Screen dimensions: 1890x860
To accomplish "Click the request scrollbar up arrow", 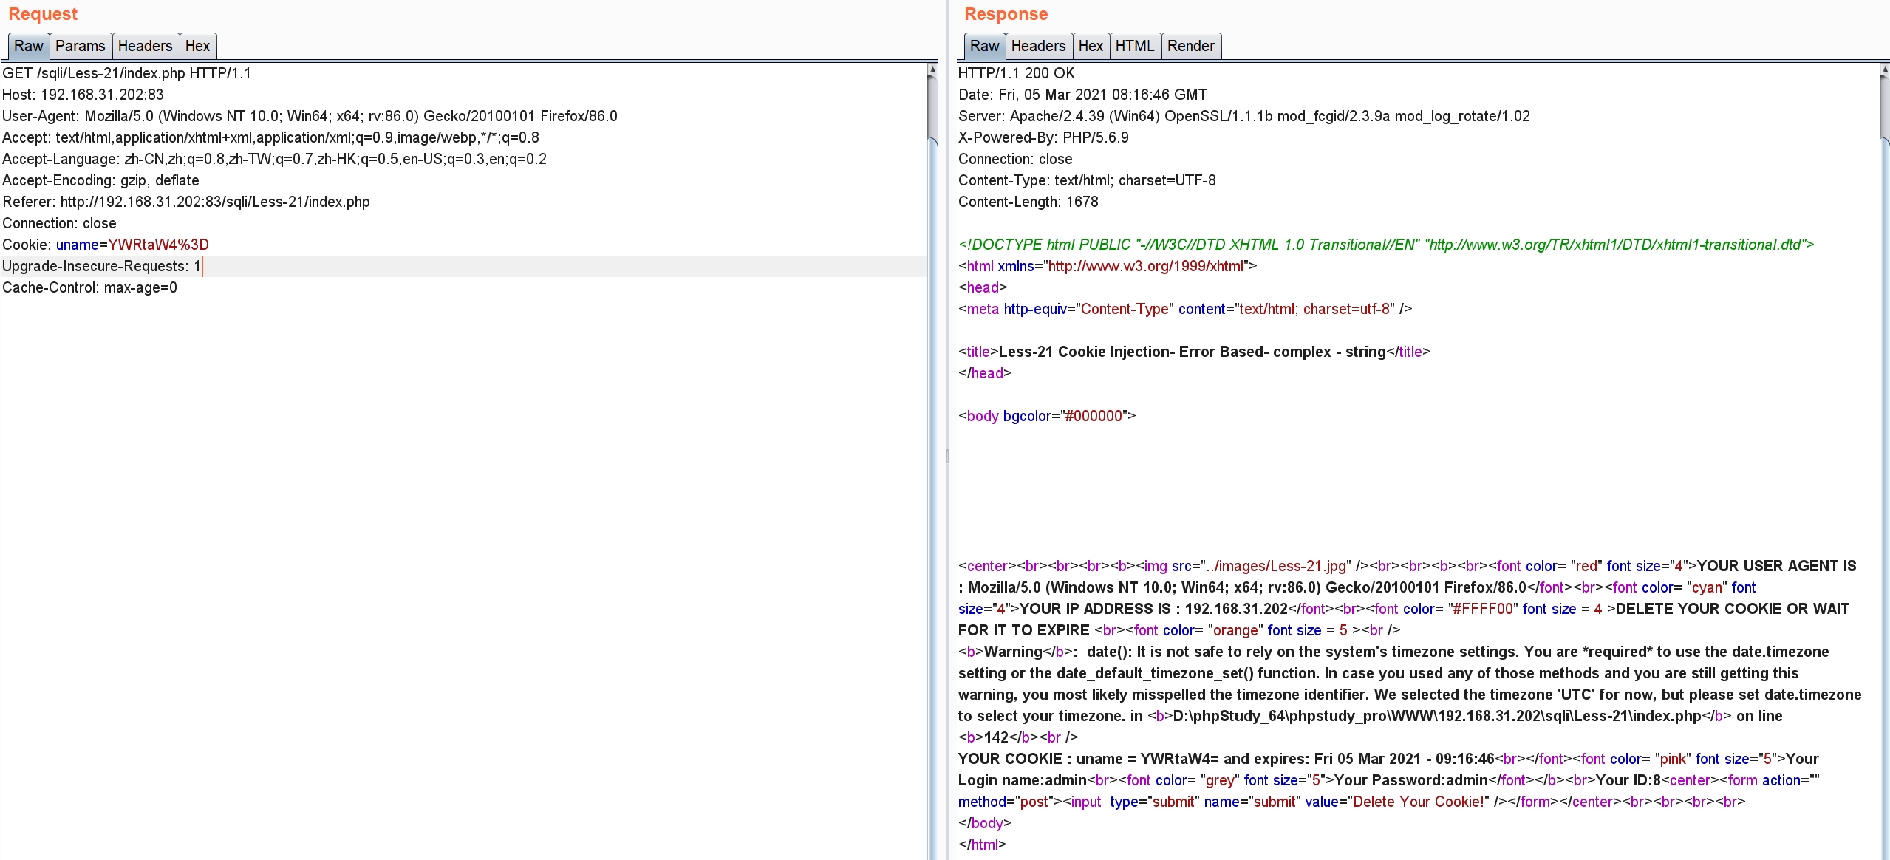I will pyautogui.click(x=932, y=69).
